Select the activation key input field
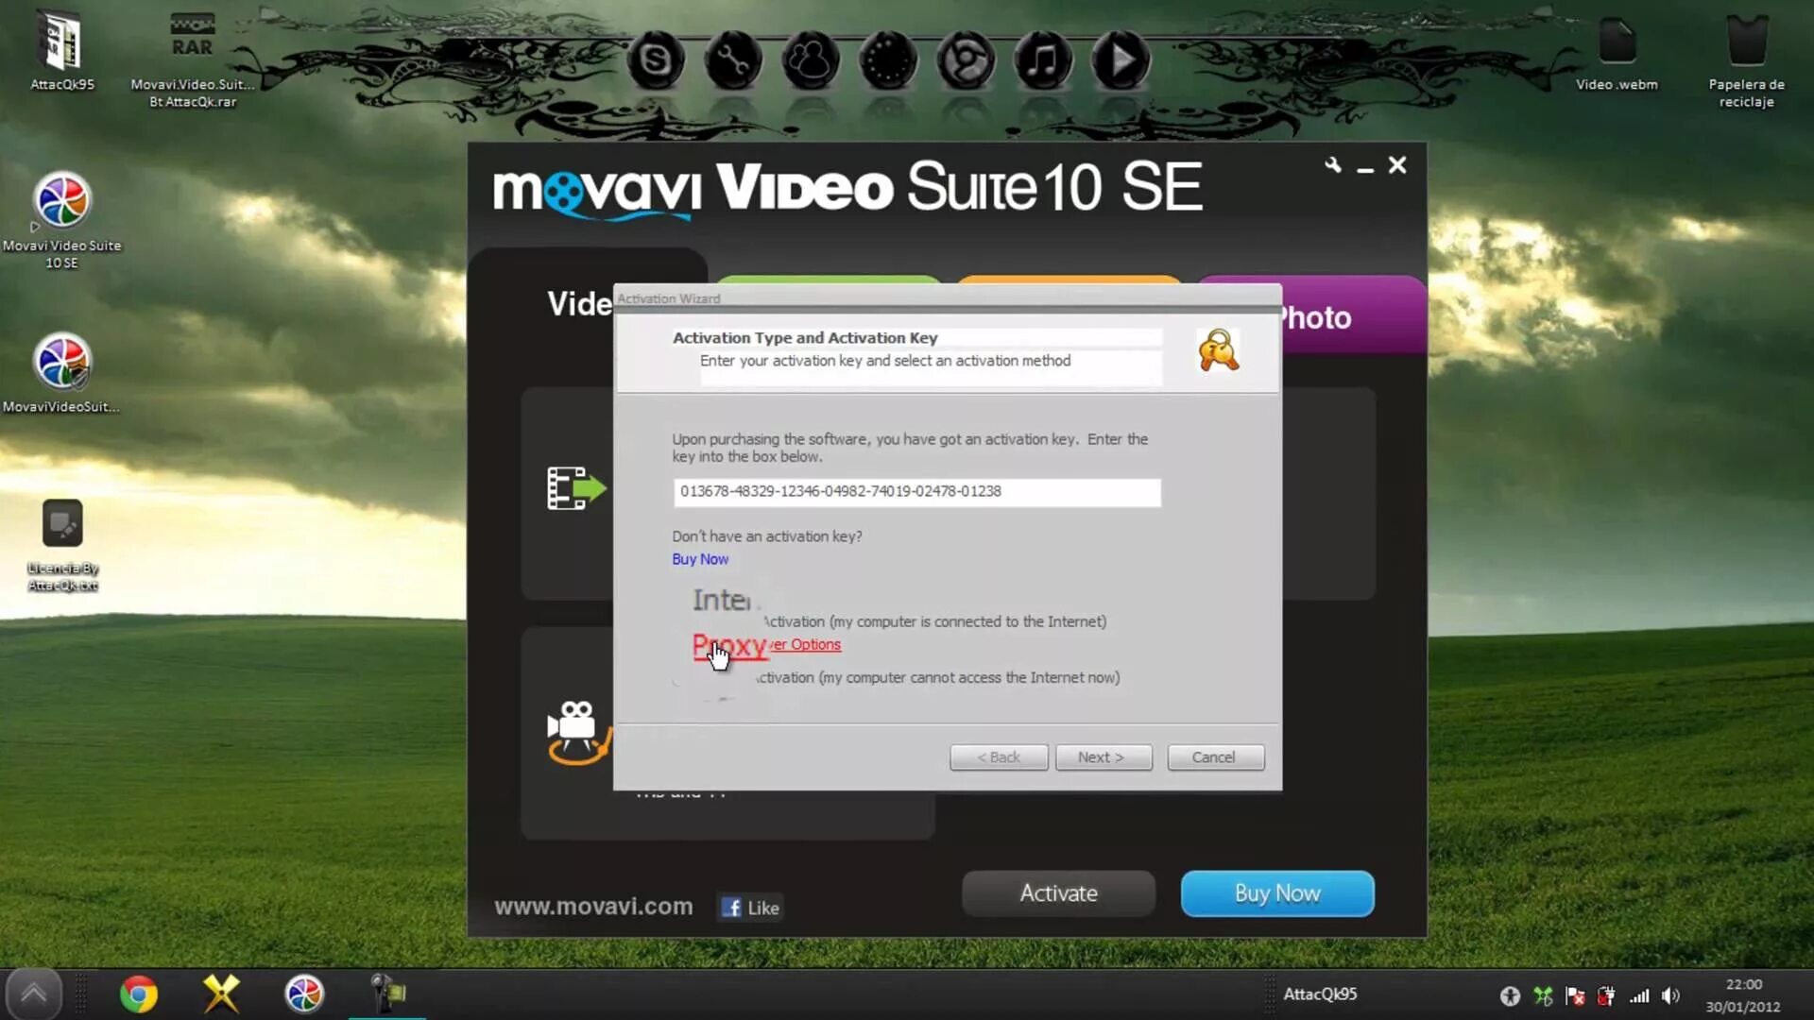The width and height of the screenshot is (1814, 1020). 916,489
